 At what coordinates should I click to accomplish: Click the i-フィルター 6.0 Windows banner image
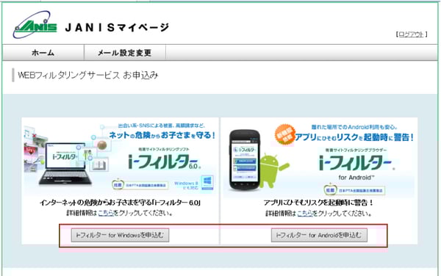click(121, 157)
